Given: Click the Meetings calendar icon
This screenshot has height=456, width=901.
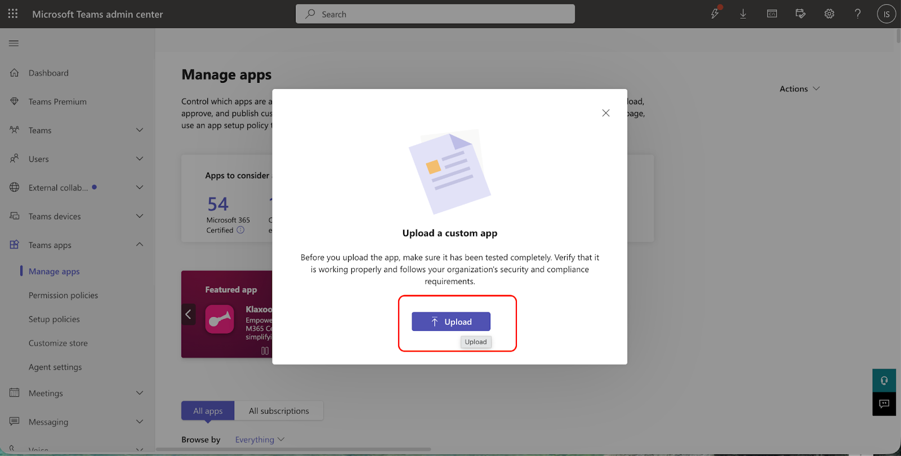Looking at the screenshot, I should 15,393.
